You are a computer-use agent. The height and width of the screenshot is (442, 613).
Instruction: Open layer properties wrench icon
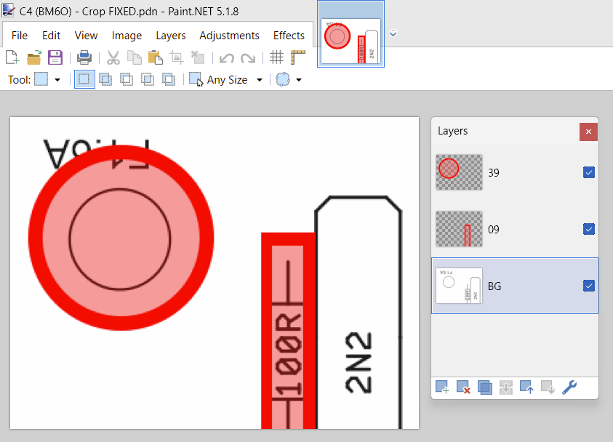coord(569,387)
